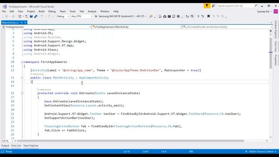Open the Debug configuration dropdown

pyautogui.click(x=63, y=17)
